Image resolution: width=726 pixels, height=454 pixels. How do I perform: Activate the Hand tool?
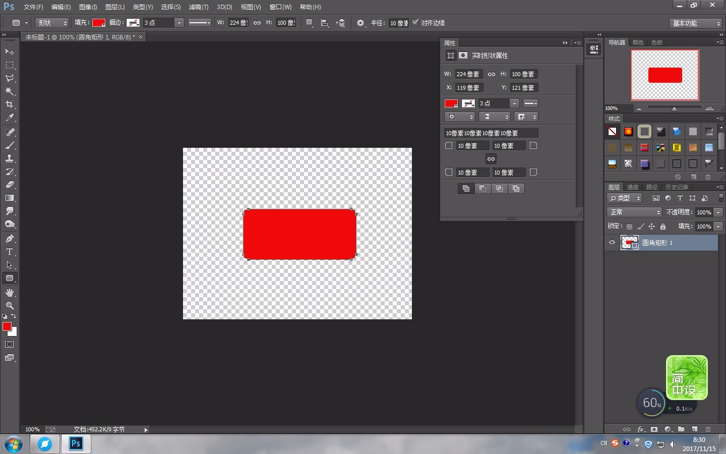coord(10,293)
